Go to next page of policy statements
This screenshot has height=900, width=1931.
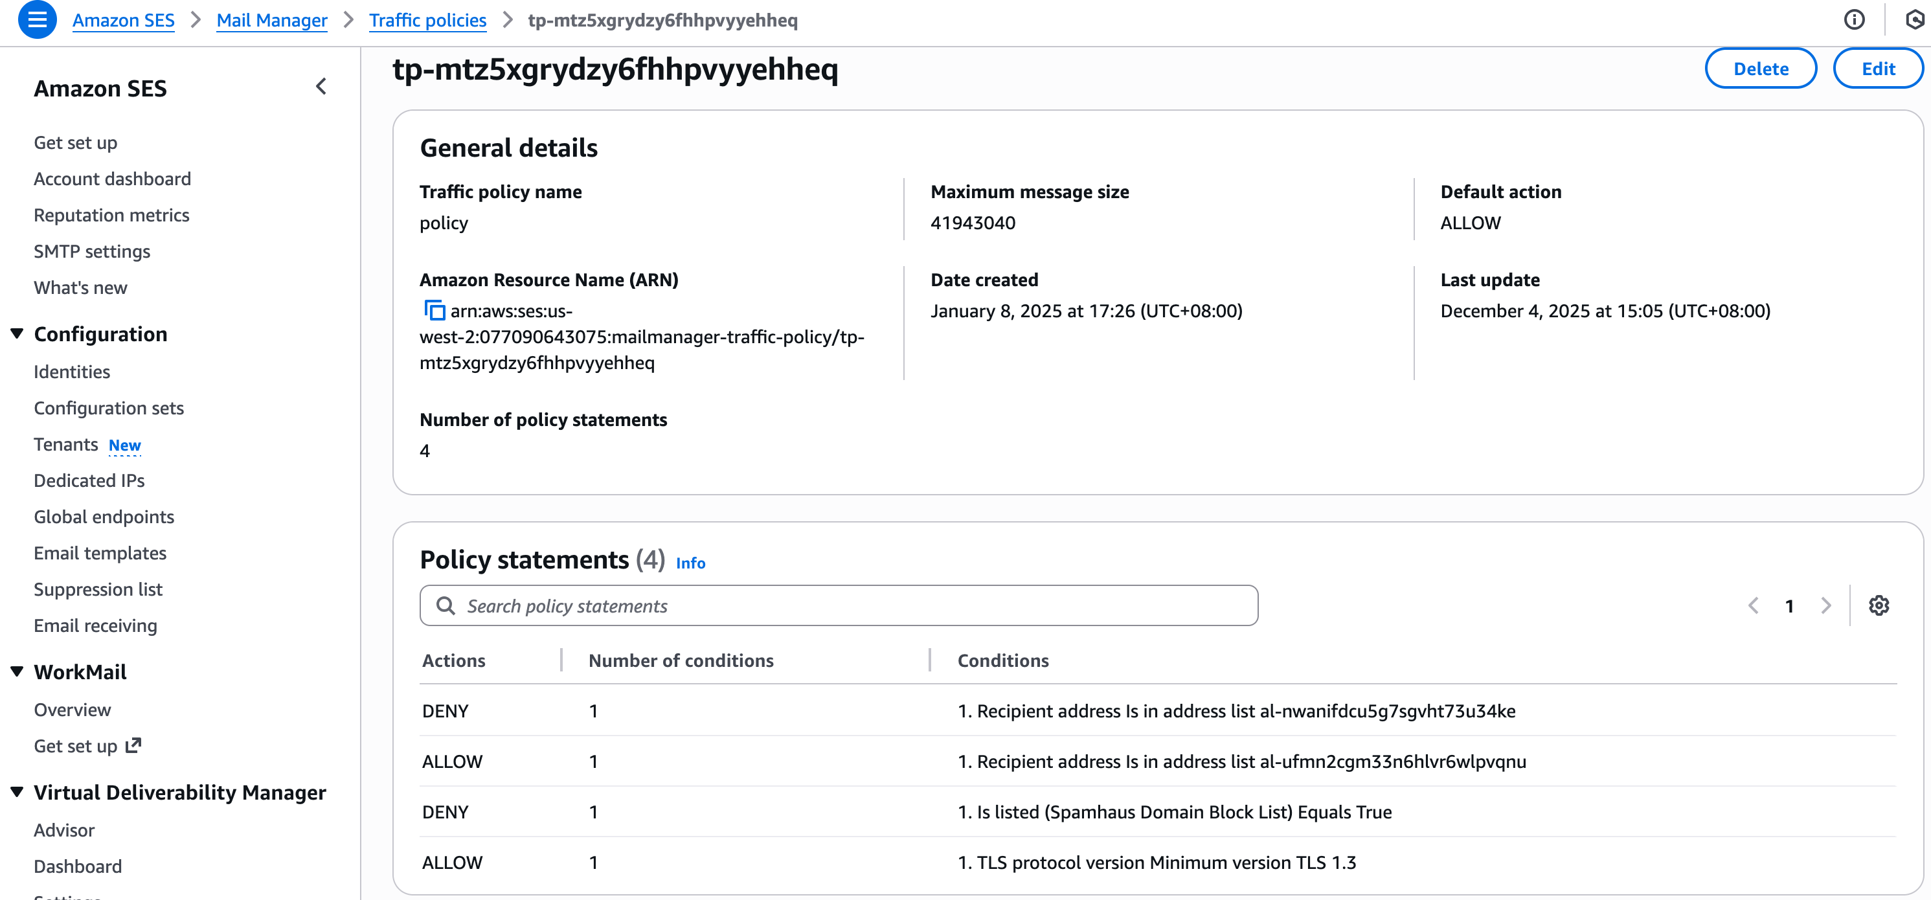1826,605
